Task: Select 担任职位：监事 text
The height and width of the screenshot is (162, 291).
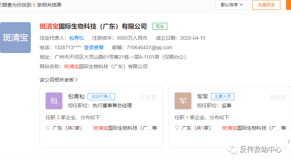Action: click(214, 105)
